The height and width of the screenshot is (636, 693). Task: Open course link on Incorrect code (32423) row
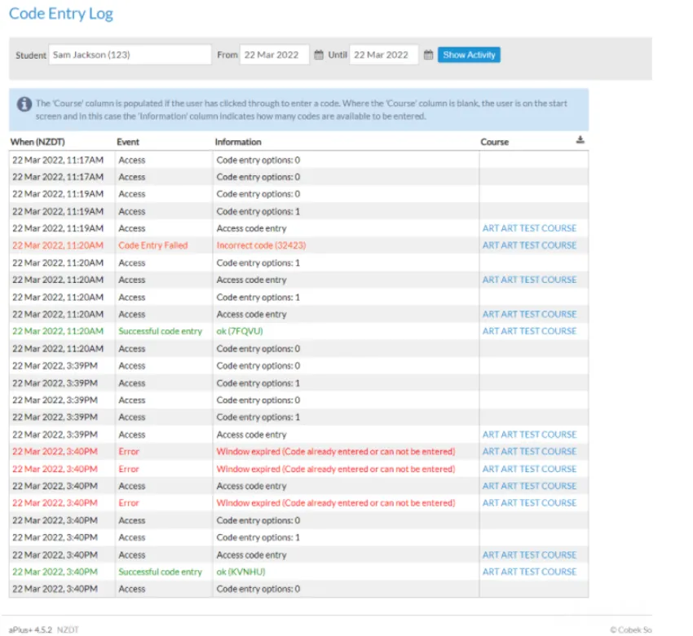click(529, 245)
